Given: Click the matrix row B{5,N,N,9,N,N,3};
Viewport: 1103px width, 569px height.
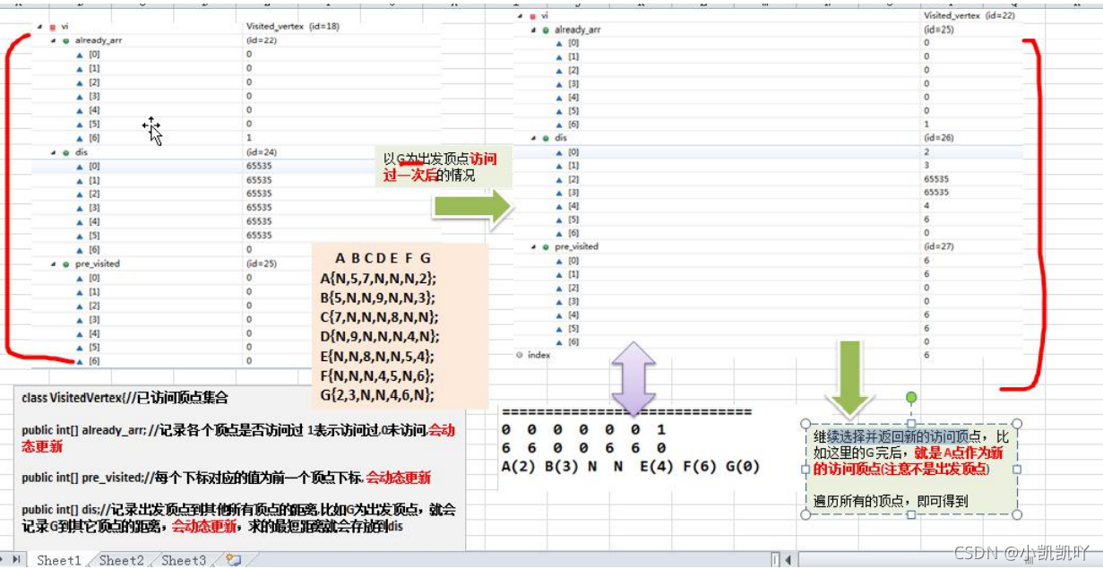Looking at the screenshot, I should click(378, 298).
